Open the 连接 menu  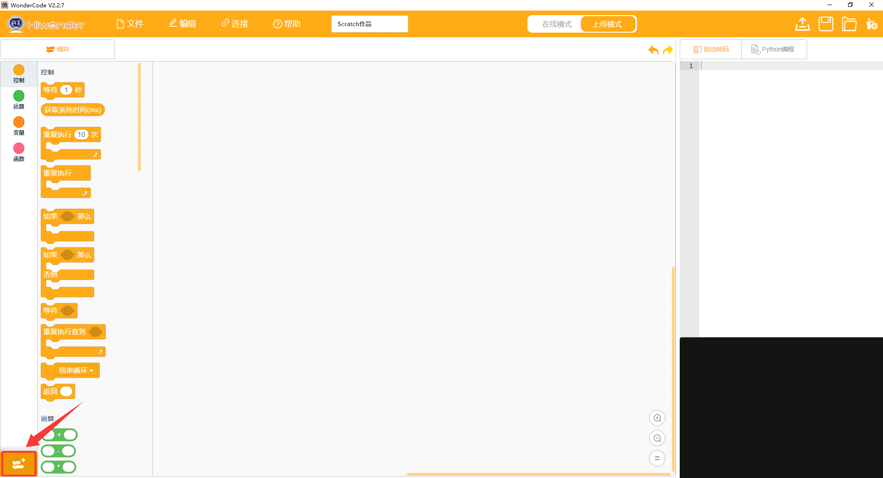235,24
